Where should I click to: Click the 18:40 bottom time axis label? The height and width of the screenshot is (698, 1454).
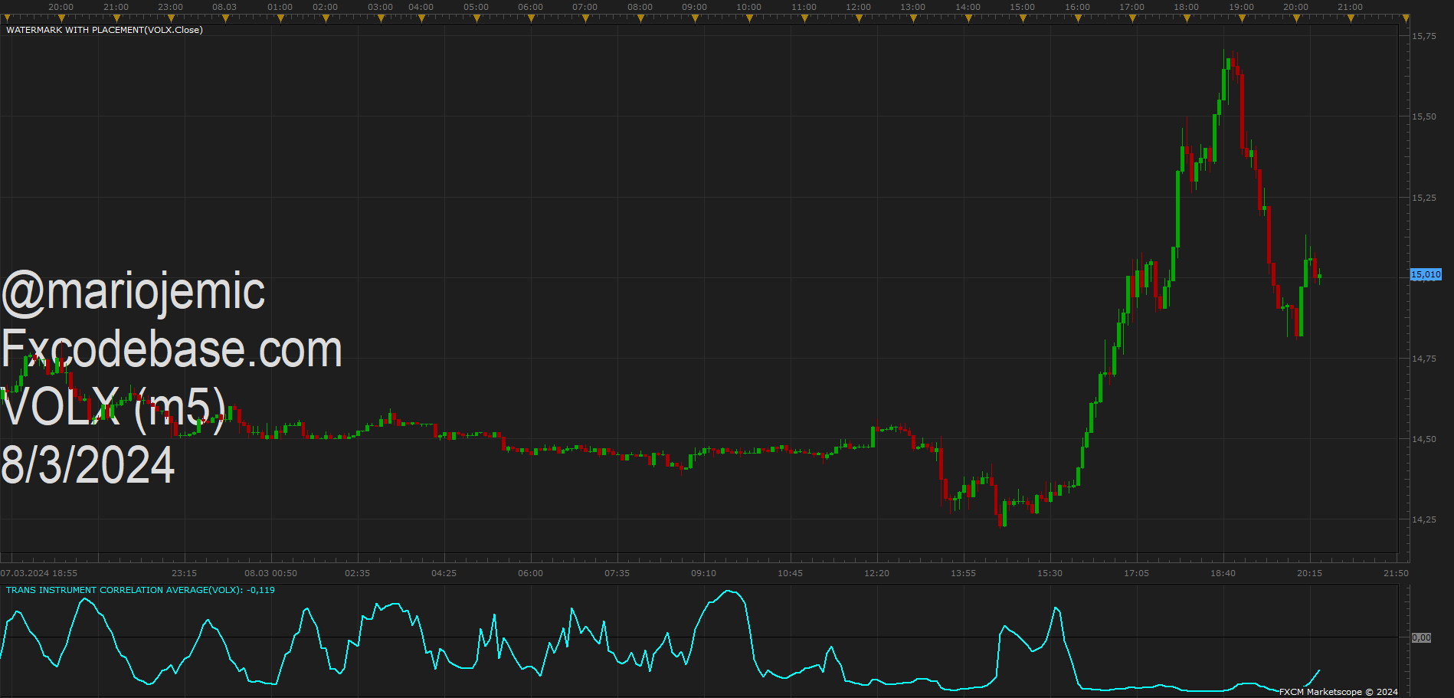1223,573
